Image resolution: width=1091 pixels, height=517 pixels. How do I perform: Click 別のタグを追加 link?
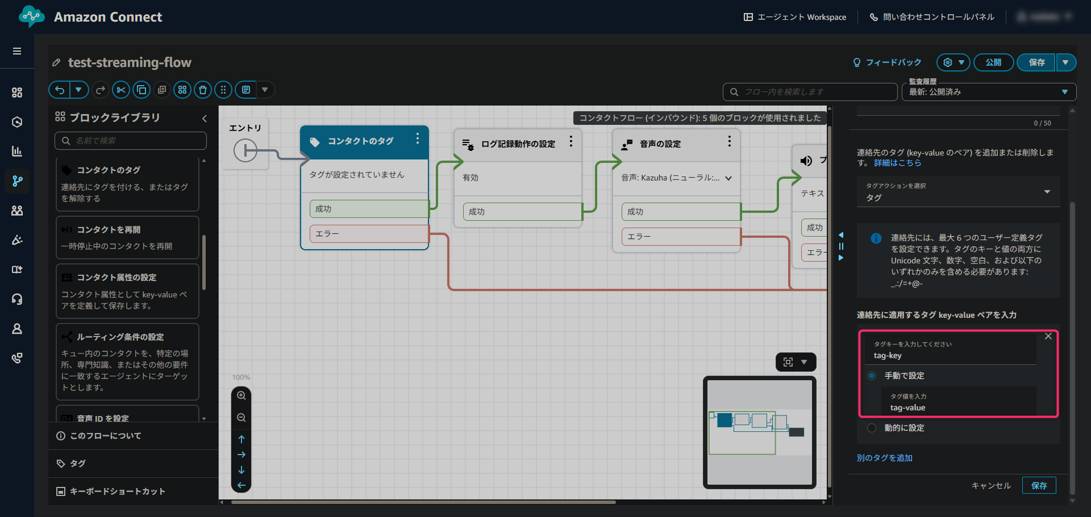(885, 458)
